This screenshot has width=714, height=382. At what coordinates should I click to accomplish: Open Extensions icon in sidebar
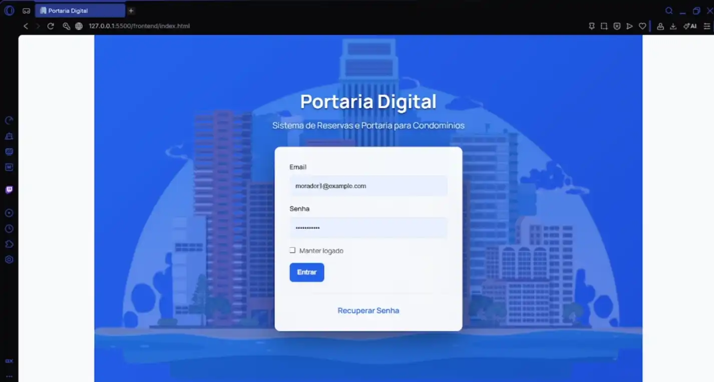pos(9,244)
